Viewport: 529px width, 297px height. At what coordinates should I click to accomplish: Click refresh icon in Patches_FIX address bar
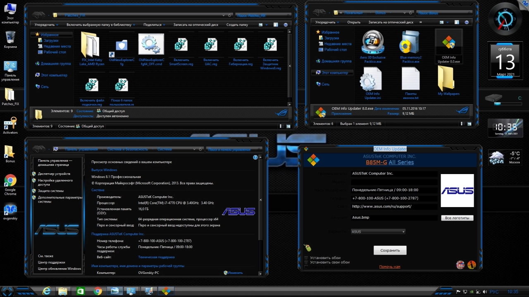[230, 15]
